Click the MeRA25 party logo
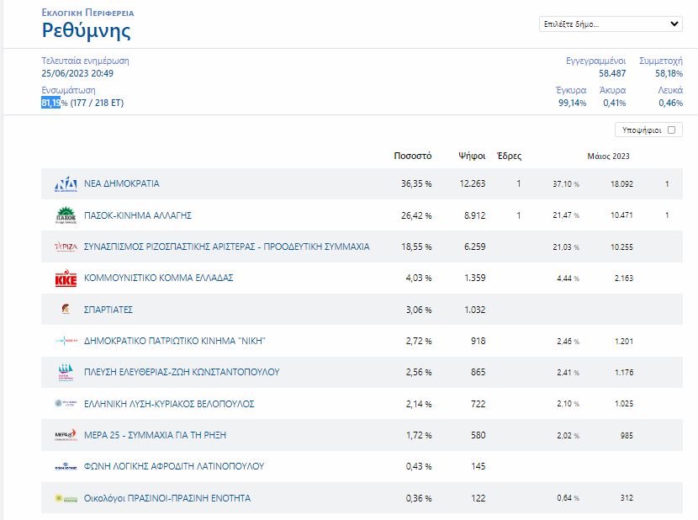Viewport: 698px width, 520px height. pyautogui.click(x=66, y=435)
